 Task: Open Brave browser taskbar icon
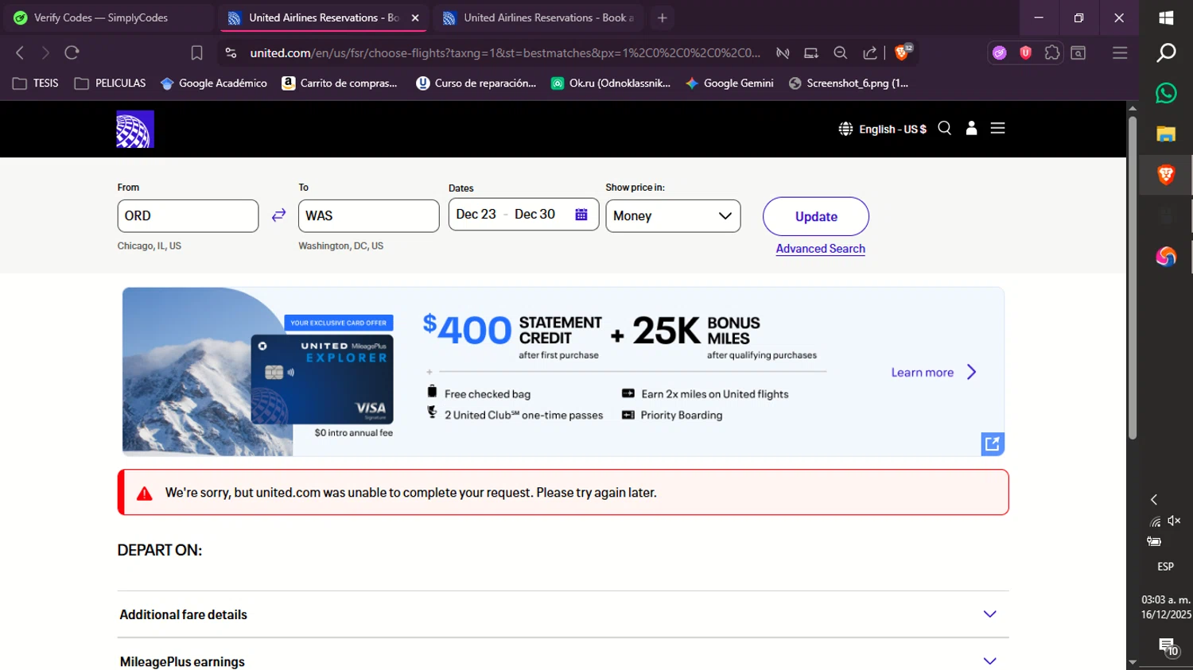1166,175
